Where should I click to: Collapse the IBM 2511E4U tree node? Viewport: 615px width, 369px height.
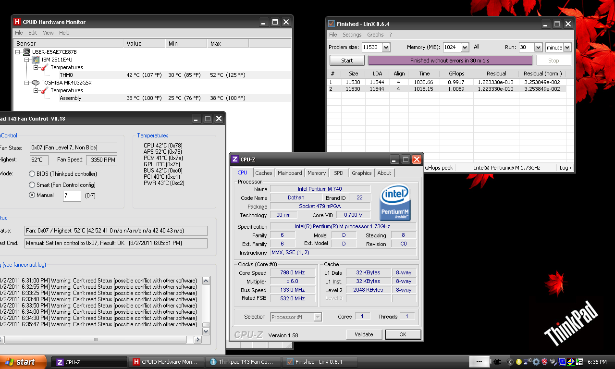coord(27,60)
